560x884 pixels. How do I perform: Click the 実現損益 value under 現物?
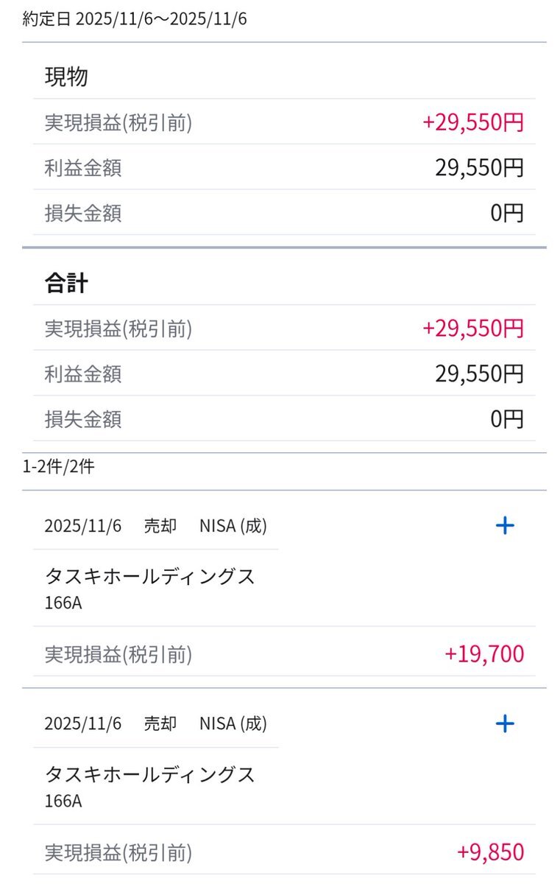pos(473,122)
